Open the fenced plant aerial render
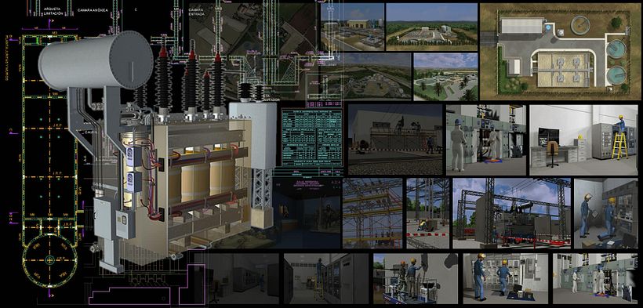 (x=432, y=27)
